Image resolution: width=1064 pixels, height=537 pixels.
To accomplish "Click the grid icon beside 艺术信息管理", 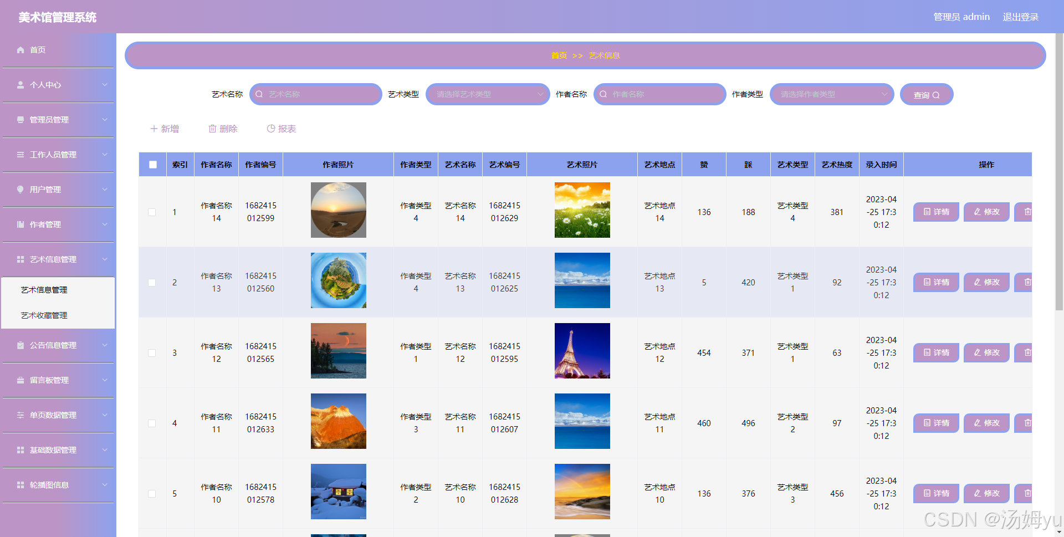I will click(21, 259).
